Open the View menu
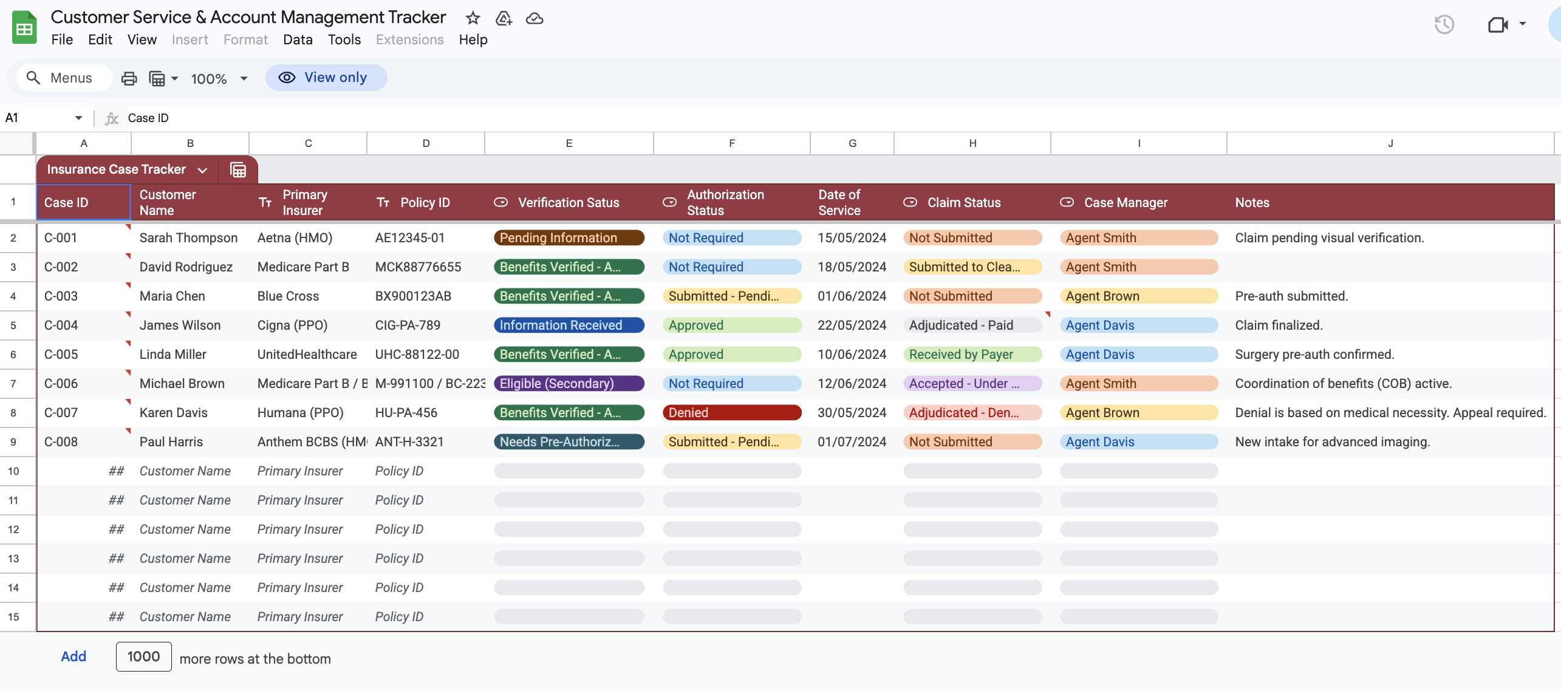The width and height of the screenshot is (1561, 691). click(142, 40)
